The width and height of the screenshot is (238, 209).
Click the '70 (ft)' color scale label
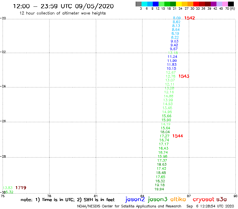click(230, 8)
